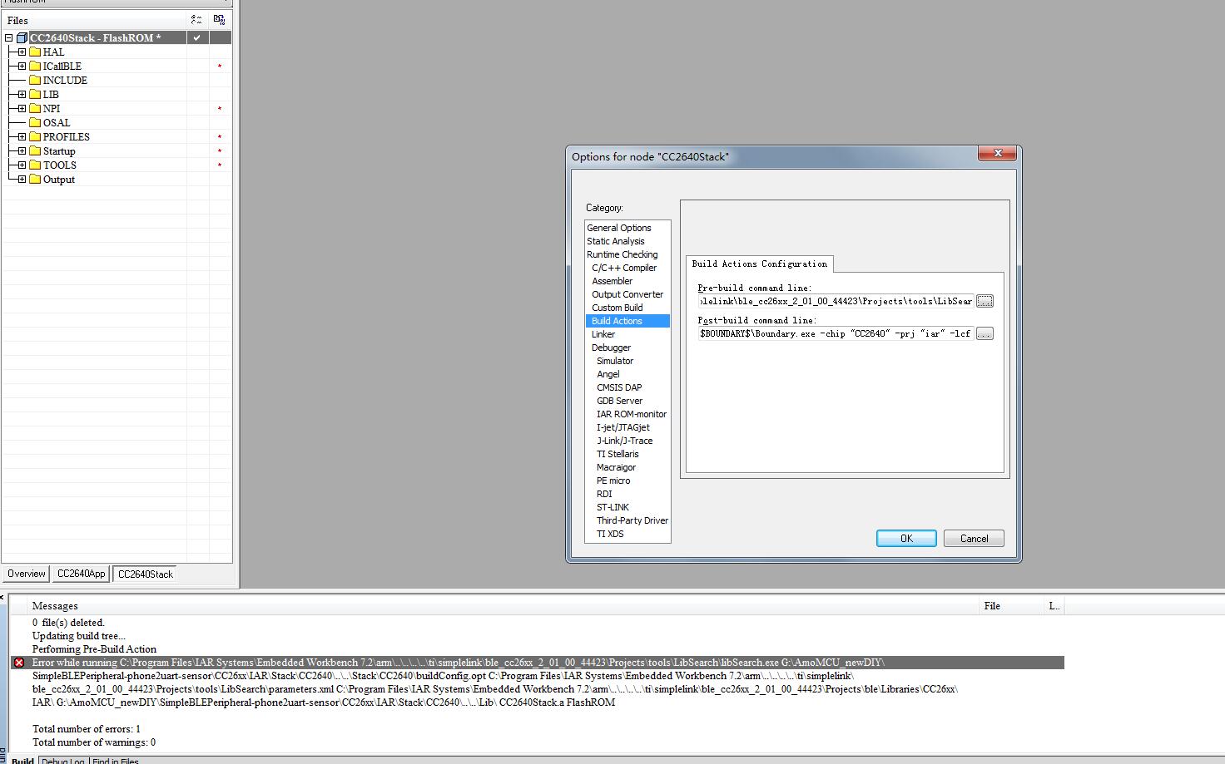The image size is (1225, 764).
Task: Click the first column icon in Files header
Action: 196,20
